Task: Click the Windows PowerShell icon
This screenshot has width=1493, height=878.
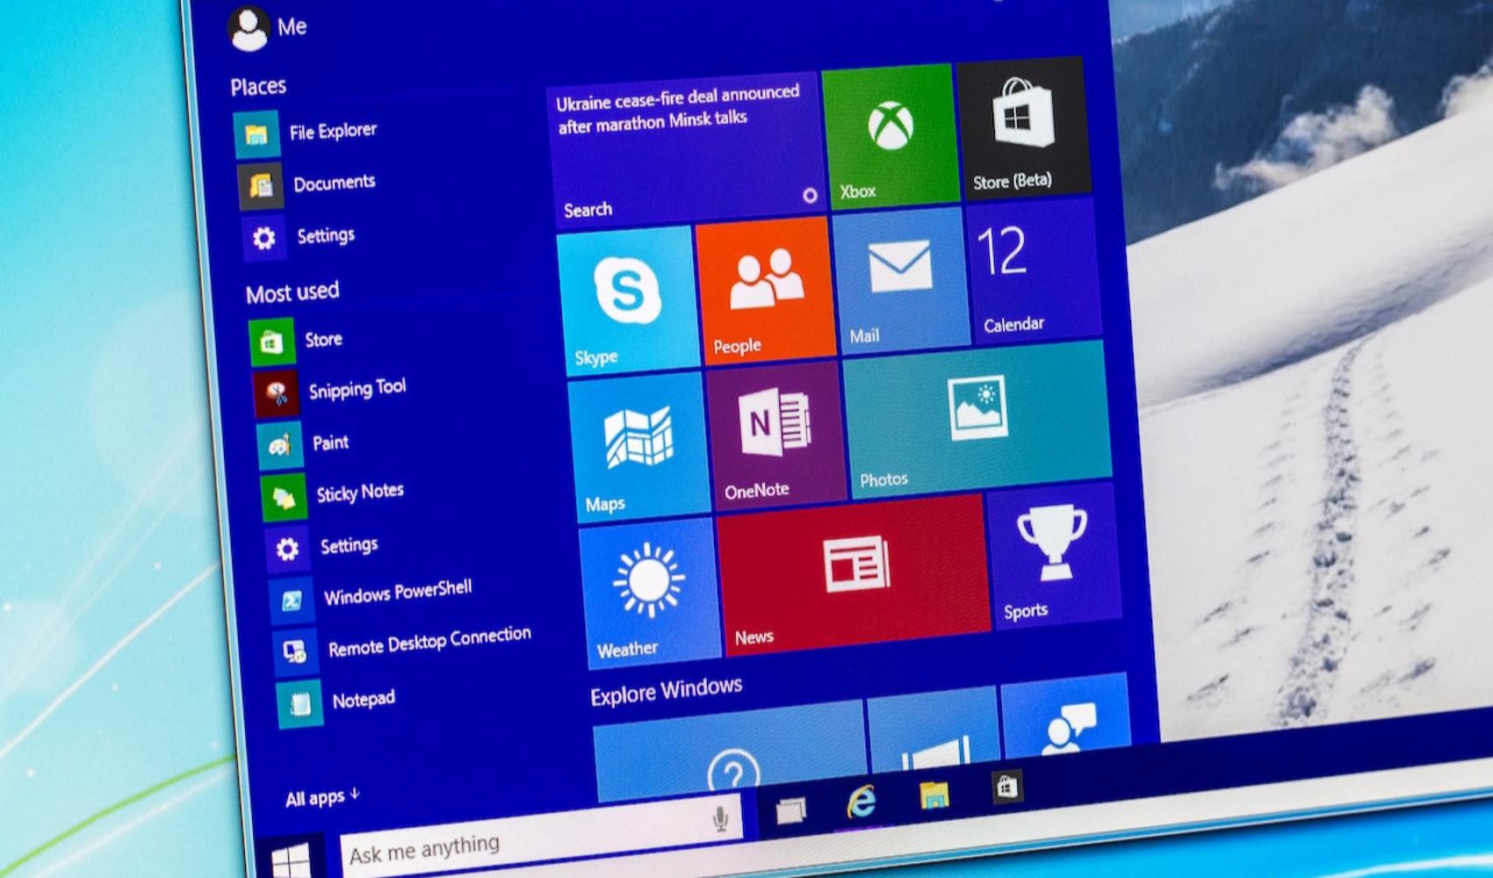Action: click(291, 601)
